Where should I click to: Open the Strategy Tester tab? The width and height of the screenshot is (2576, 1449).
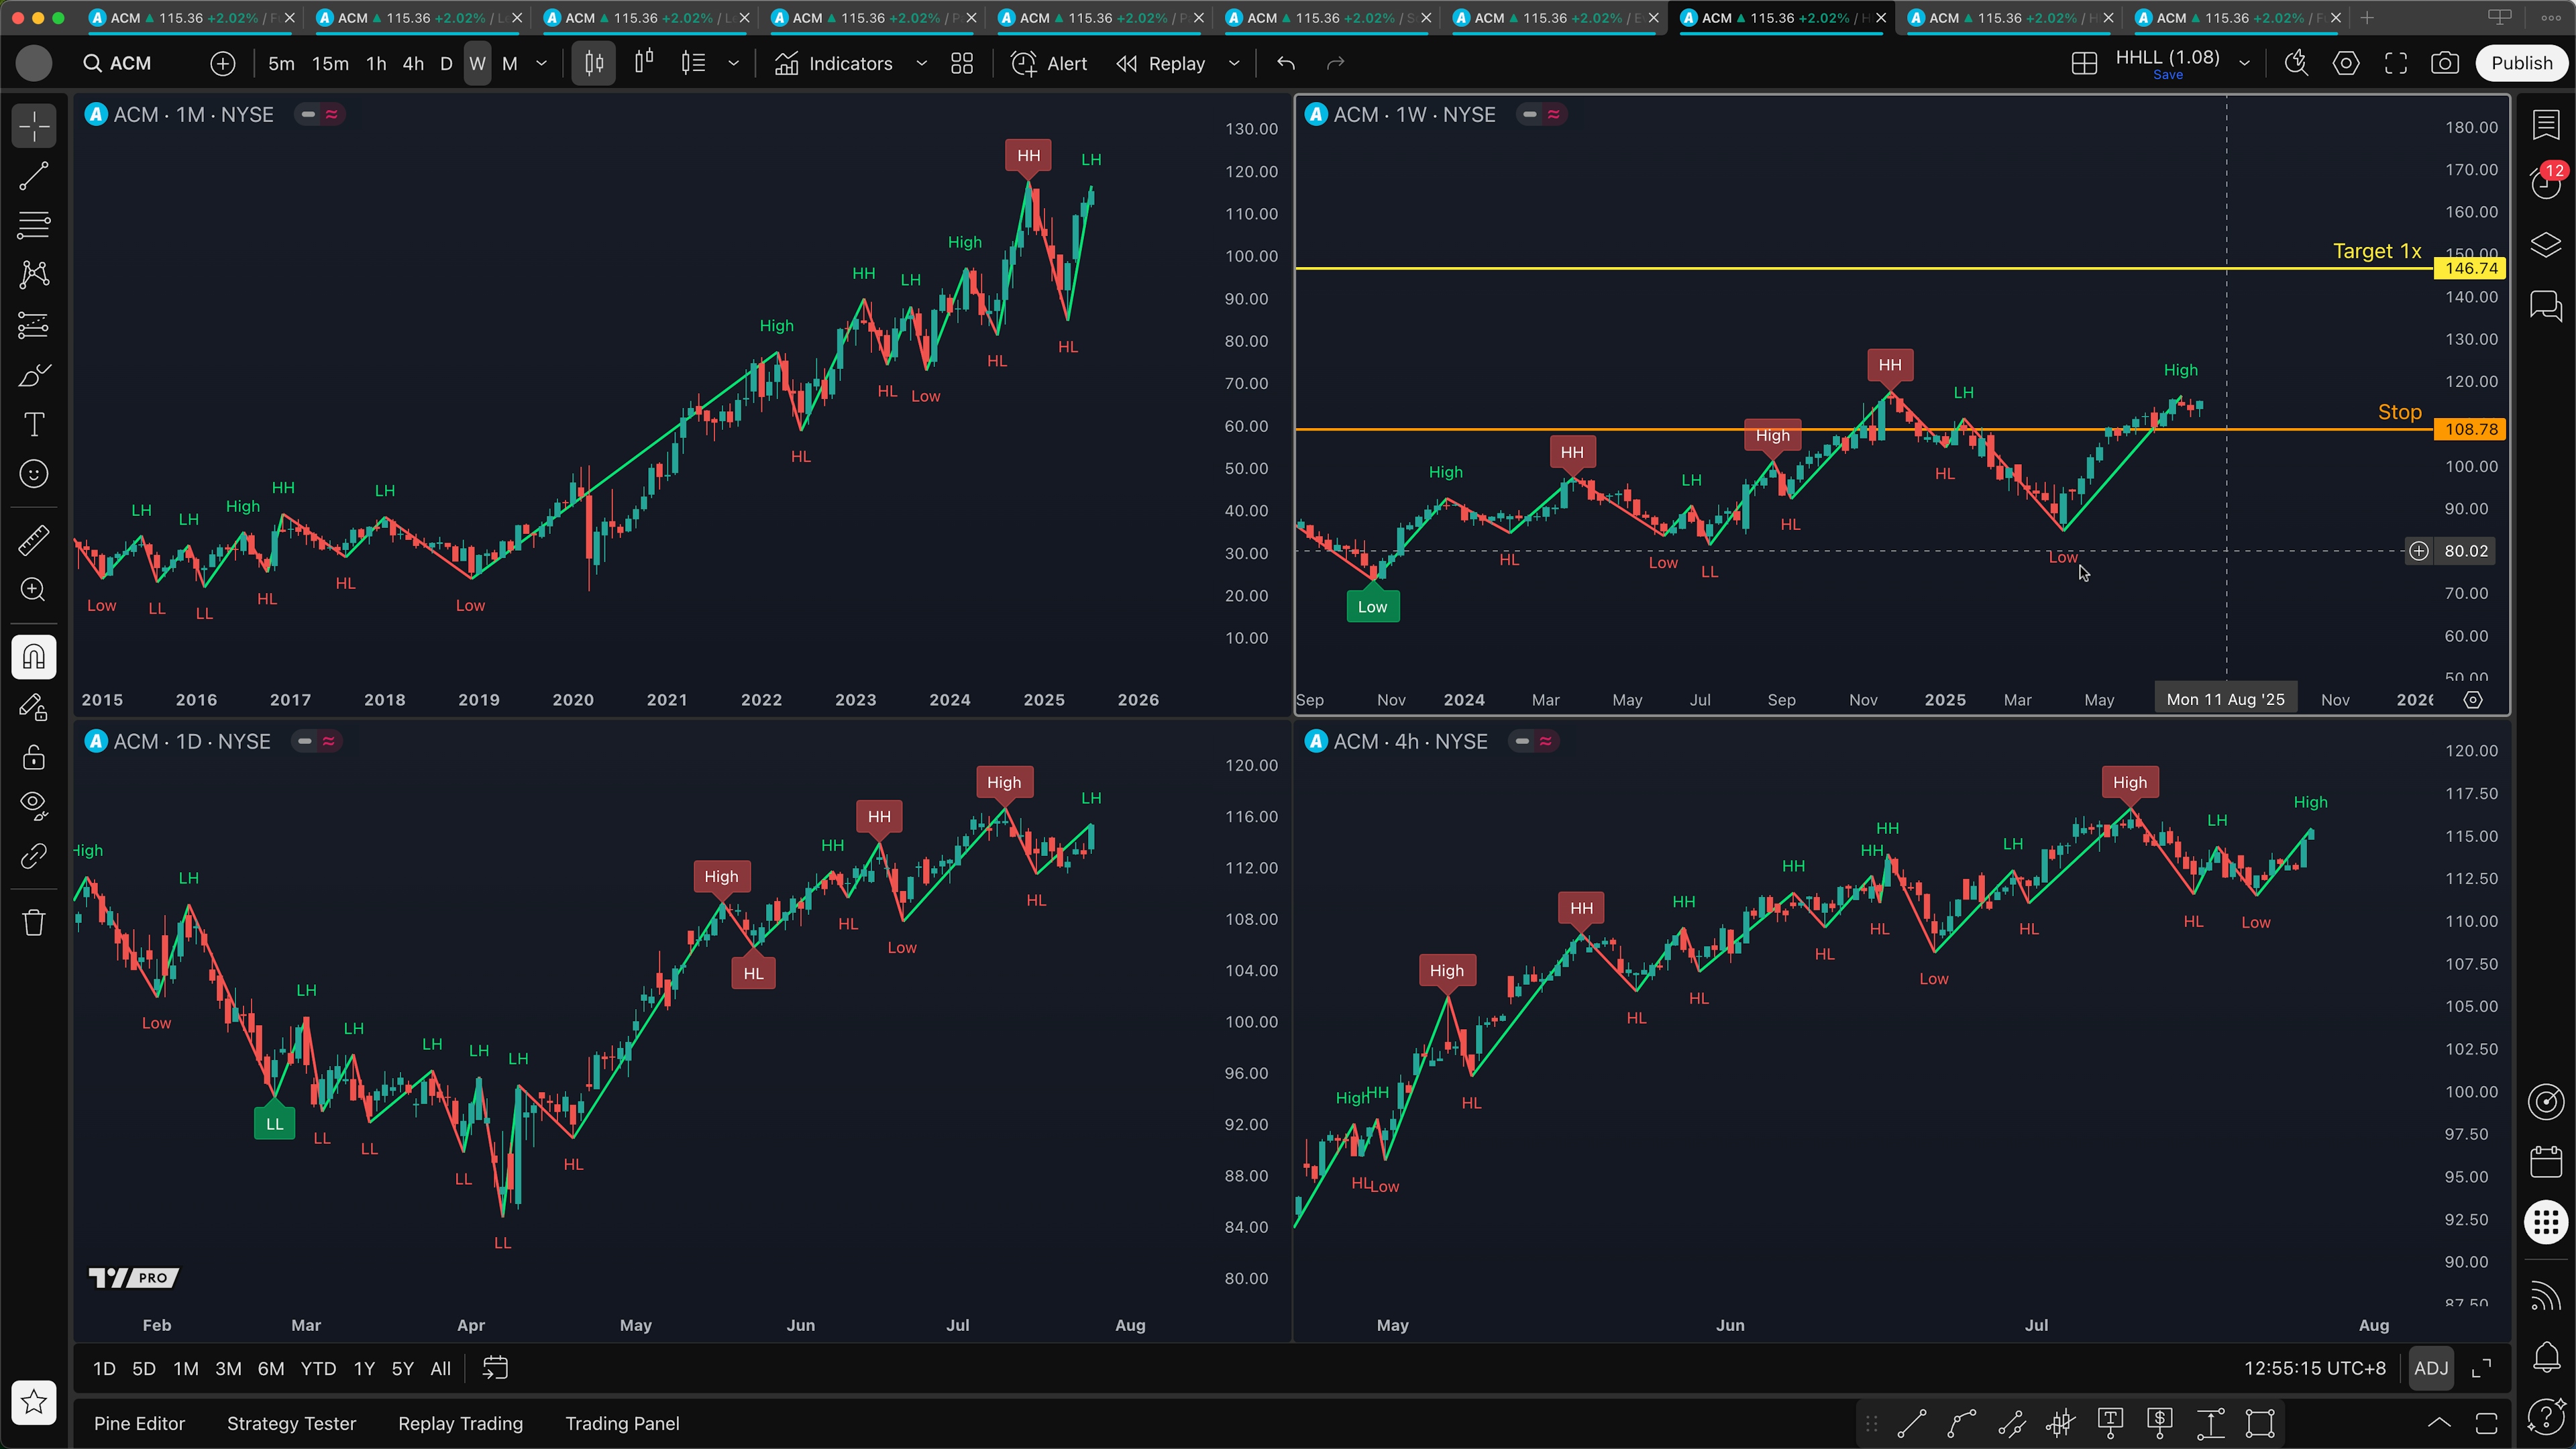291,1424
